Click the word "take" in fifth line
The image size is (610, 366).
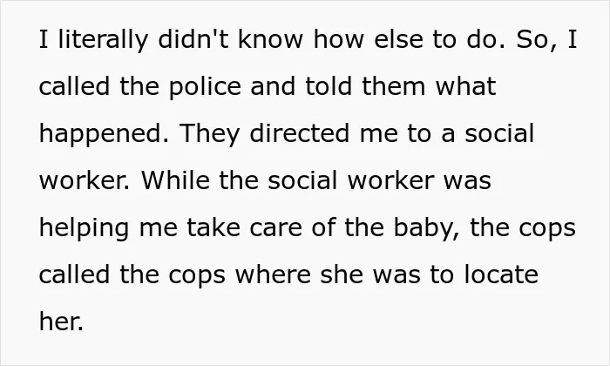pos(213,228)
